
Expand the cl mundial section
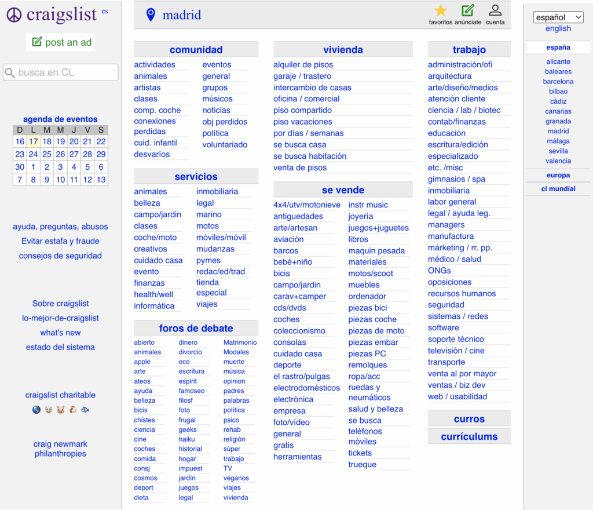coord(558,188)
